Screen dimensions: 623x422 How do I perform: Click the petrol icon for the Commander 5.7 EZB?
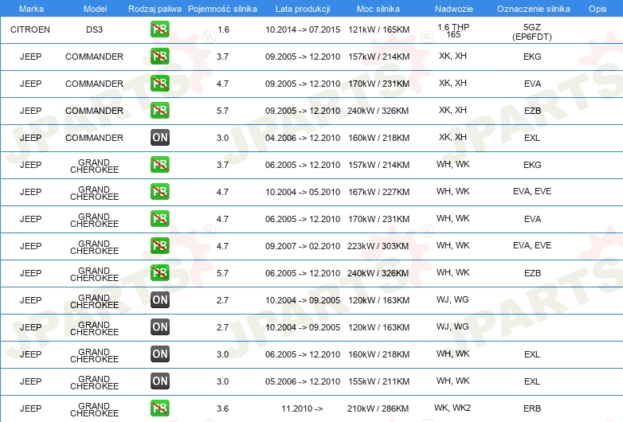tap(159, 111)
